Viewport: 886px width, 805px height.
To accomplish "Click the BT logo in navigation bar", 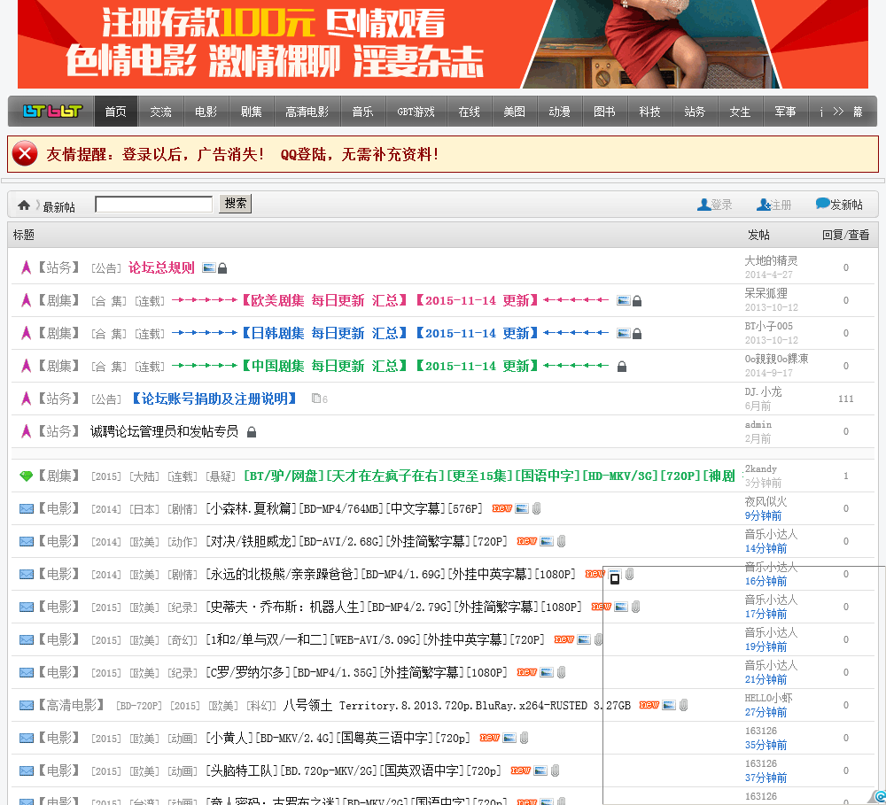I will click(x=52, y=112).
